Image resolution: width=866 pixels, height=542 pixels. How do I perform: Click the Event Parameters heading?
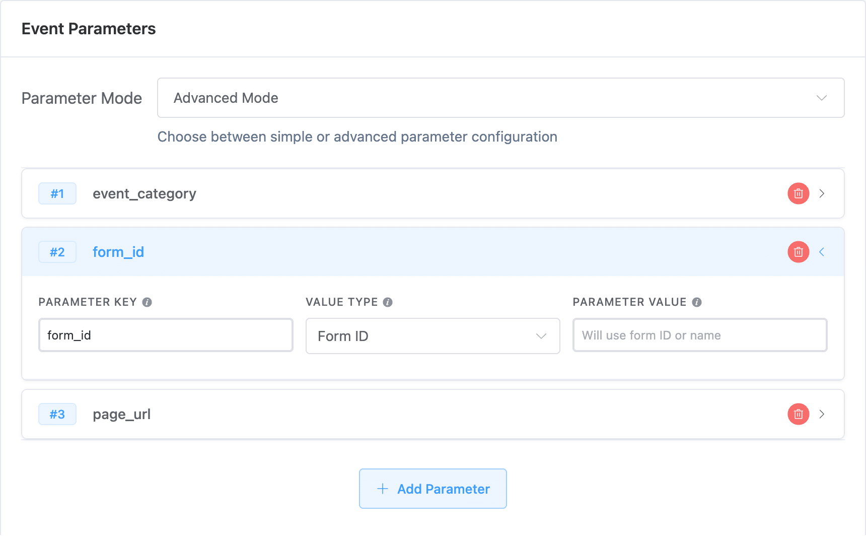tap(88, 29)
